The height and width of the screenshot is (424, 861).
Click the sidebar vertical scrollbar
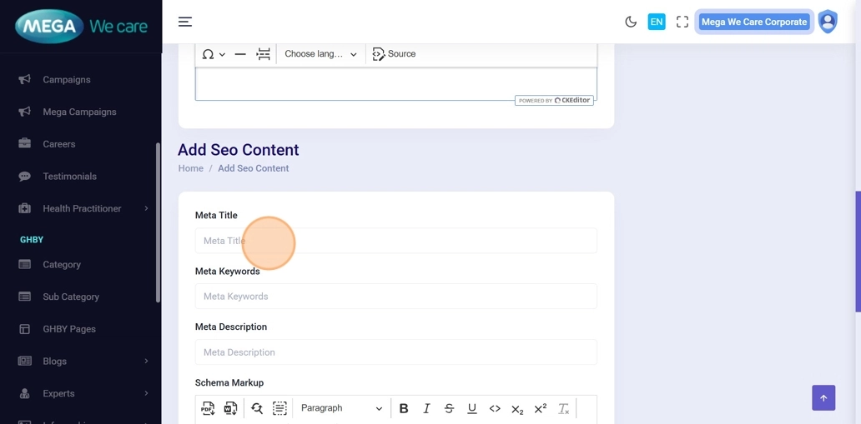point(158,222)
